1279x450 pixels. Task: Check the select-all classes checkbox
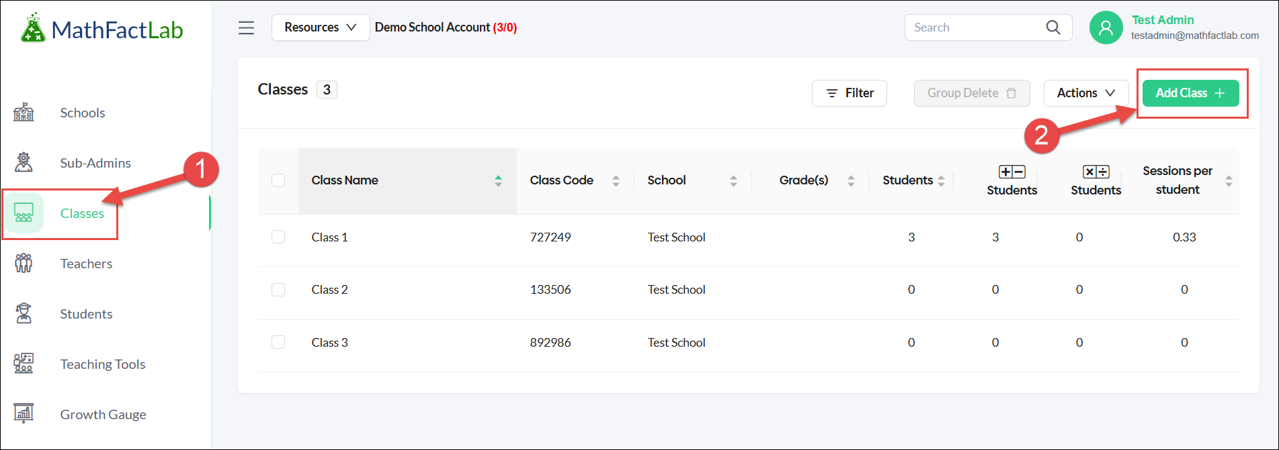[x=278, y=180]
